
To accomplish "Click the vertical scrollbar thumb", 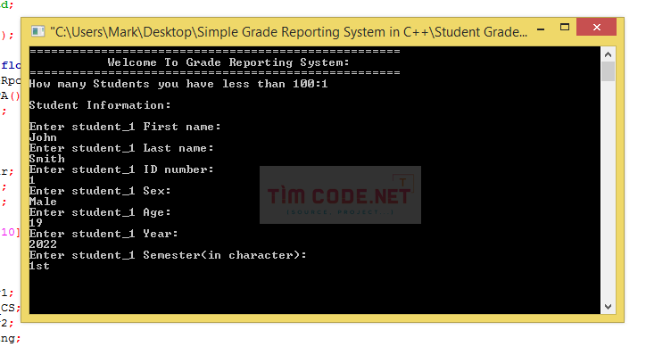I will (x=608, y=71).
